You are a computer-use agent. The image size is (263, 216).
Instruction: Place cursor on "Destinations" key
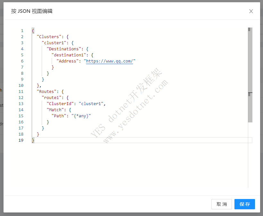64,49
